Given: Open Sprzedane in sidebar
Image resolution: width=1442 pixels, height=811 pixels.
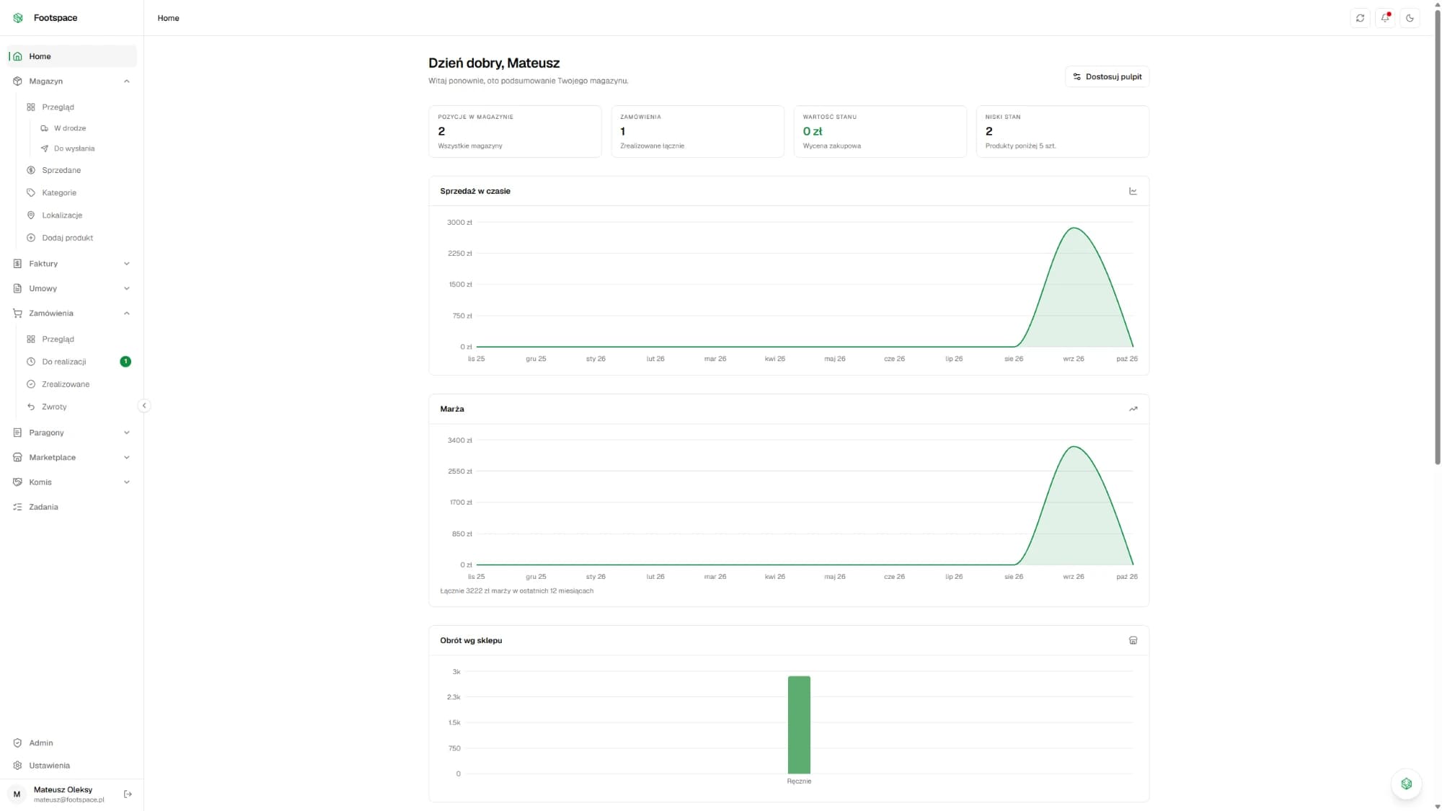Looking at the screenshot, I should click(x=78, y=170).
